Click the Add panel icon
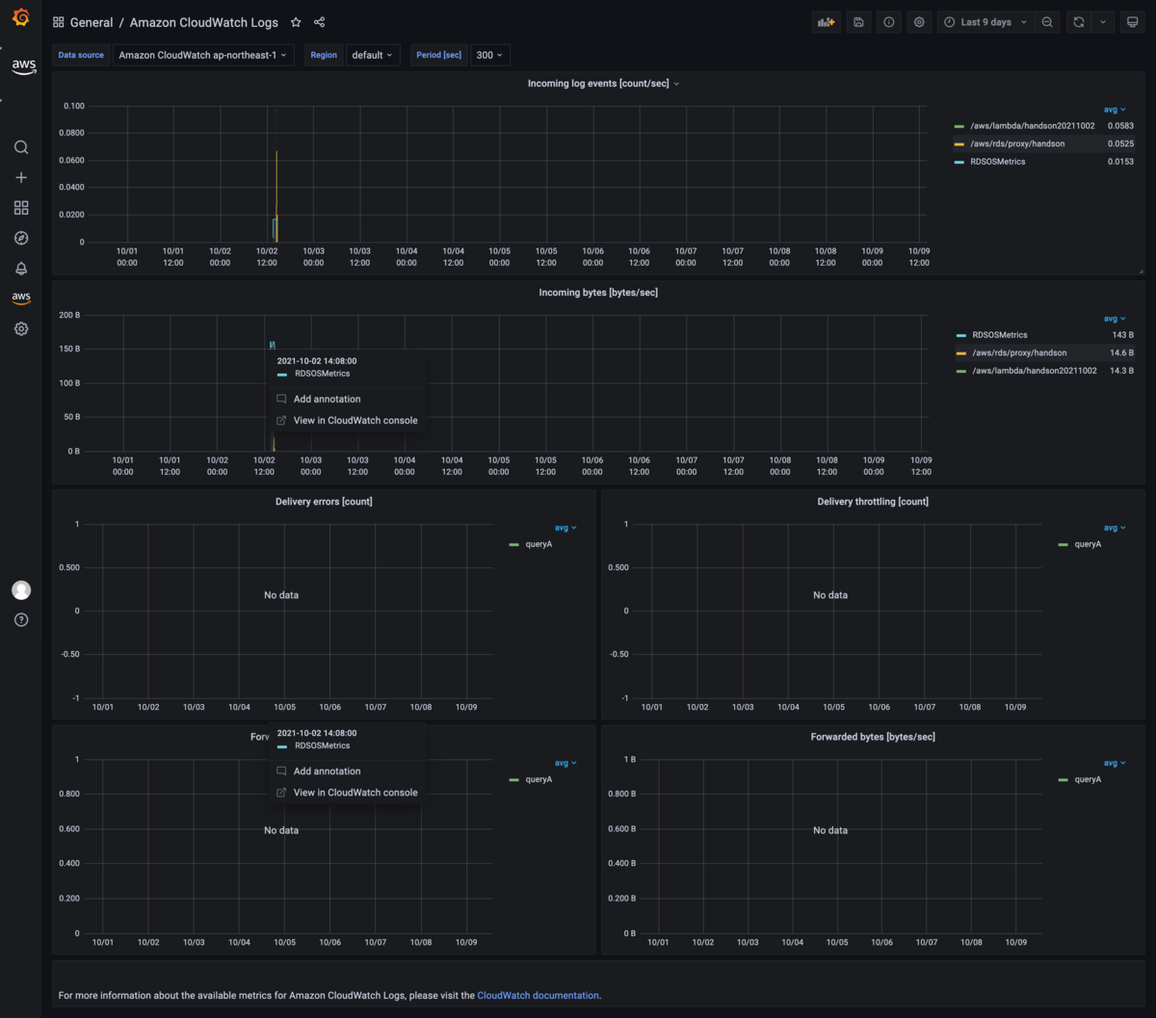This screenshot has width=1156, height=1018. [x=826, y=22]
